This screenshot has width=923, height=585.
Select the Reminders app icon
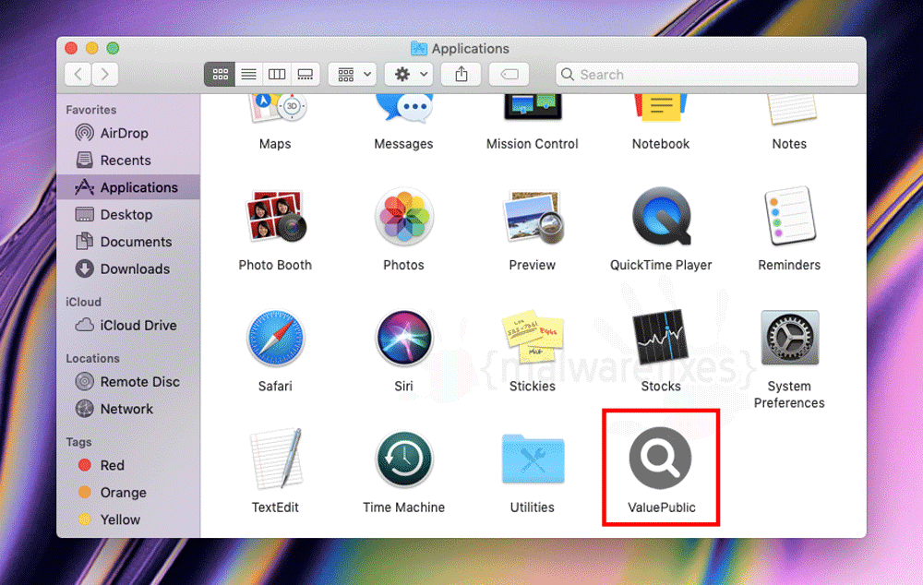click(790, 215)
